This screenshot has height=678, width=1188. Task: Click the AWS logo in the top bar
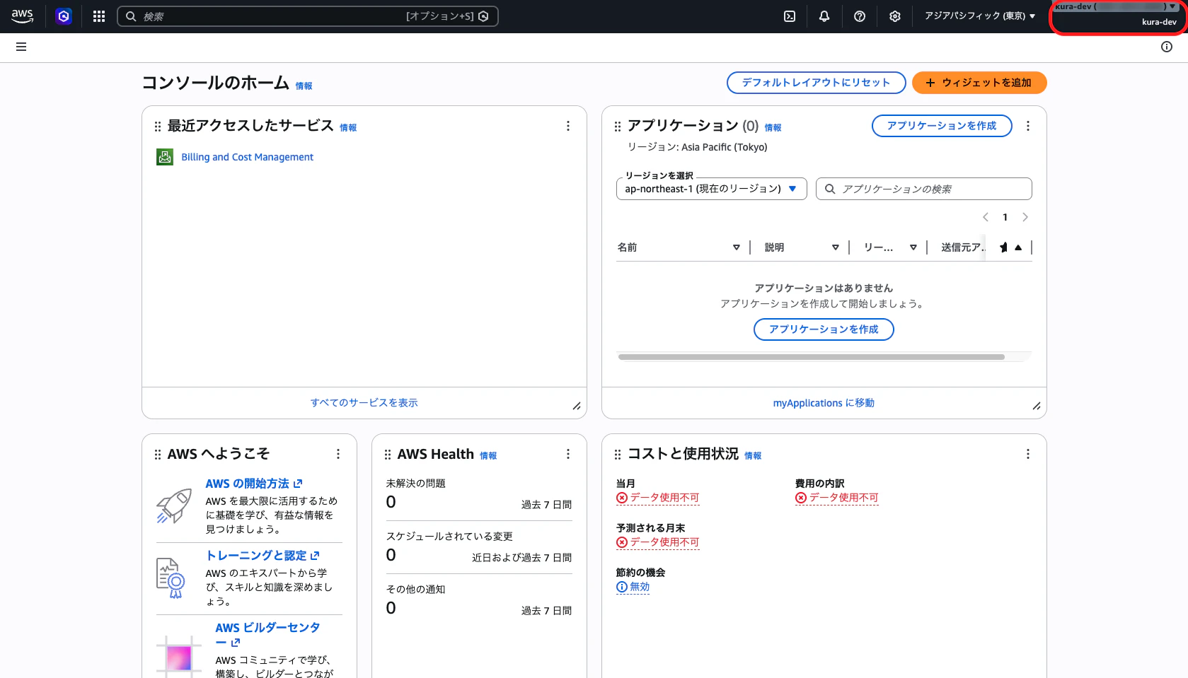tap(22, 16)
